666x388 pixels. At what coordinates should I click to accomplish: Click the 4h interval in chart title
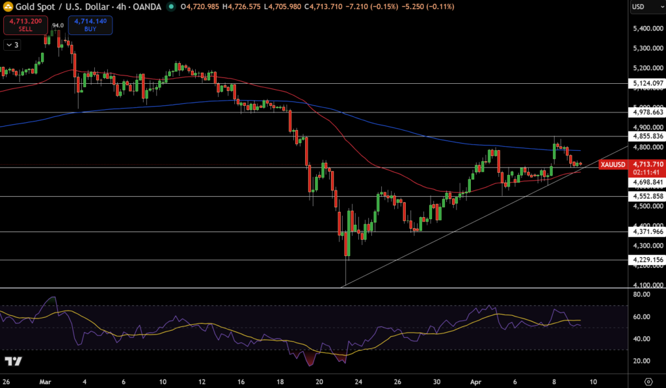point(120,6)
